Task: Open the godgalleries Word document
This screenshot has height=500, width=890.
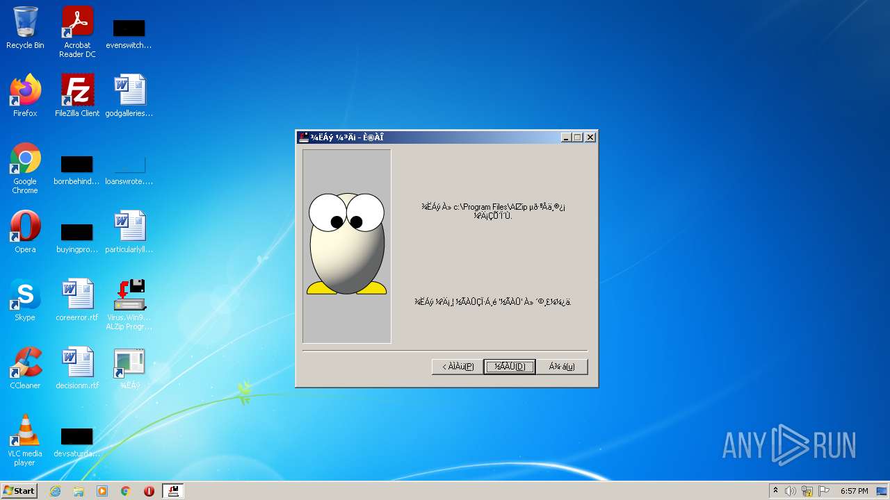Action: [129, 96]
